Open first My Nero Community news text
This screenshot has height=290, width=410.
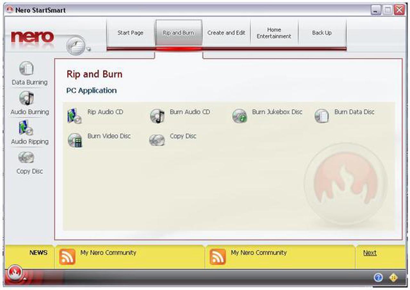pyautogui.click(x=108, y=253)
